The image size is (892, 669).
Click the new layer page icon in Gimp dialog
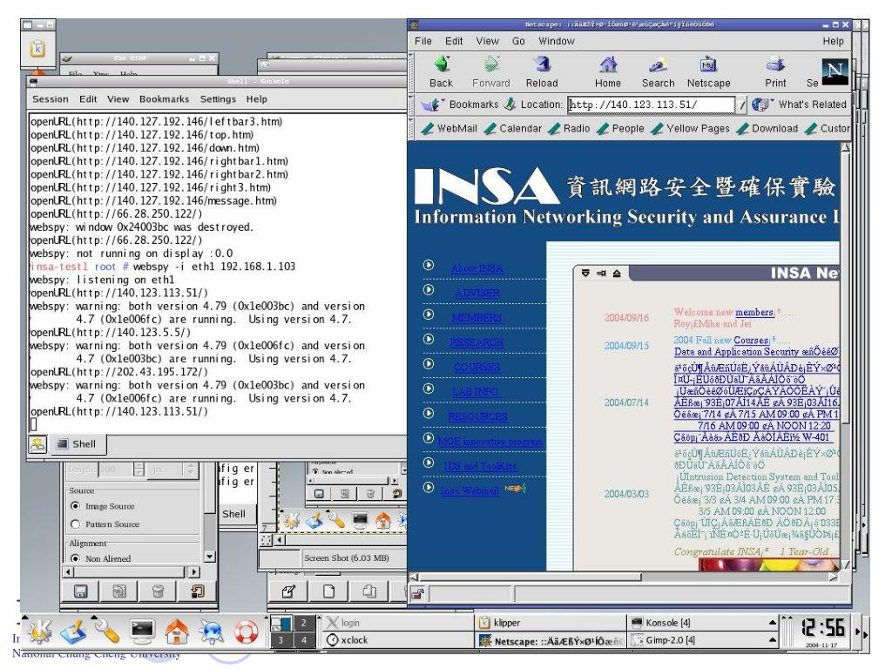coord(328,591)
